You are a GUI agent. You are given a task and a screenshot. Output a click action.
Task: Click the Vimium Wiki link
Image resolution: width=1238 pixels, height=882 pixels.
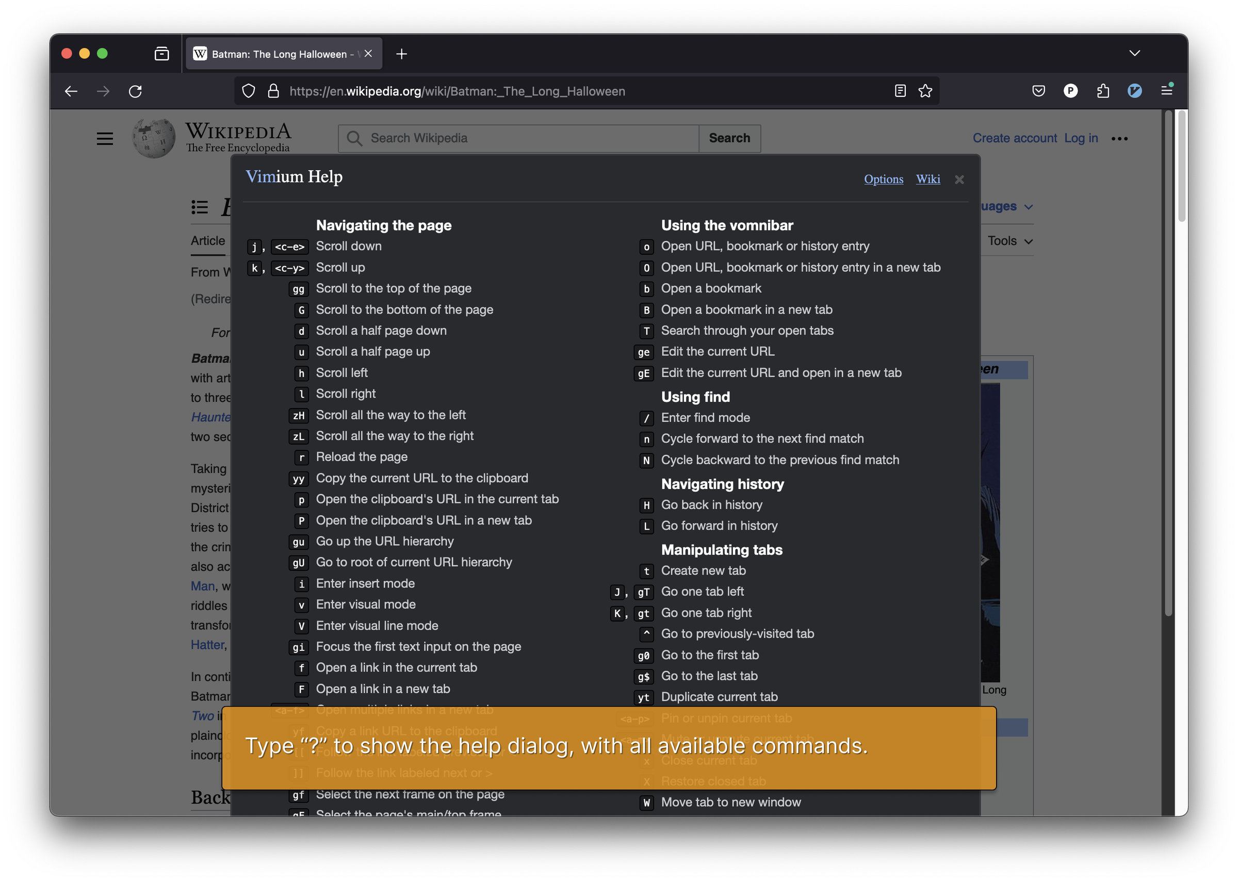pos(927,179)
